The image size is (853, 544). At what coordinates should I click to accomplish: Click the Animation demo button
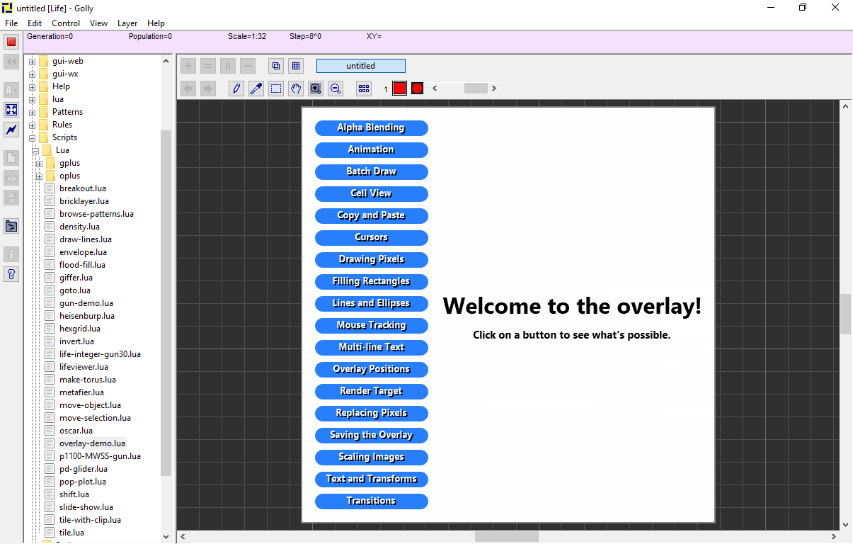coord(372,150)
